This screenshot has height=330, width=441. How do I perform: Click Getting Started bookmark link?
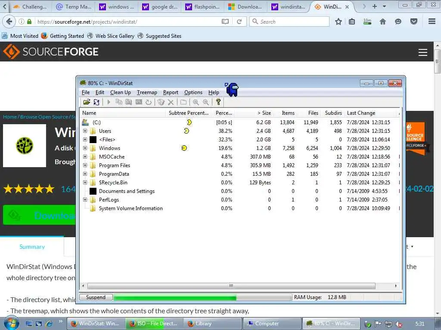(62, 36)
